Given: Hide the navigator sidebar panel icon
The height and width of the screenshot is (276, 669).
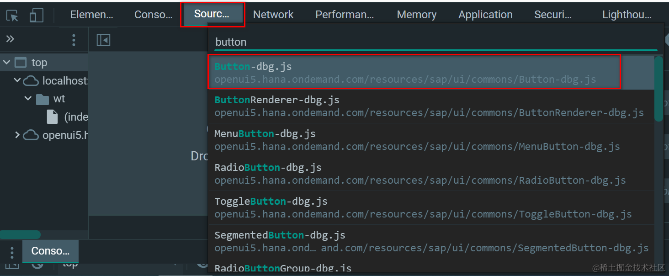Looking at the screenshot, I should [x=104, y=40].
